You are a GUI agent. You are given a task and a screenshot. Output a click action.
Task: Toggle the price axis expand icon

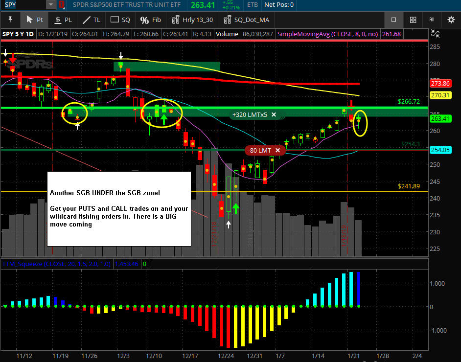coord(435,33)
